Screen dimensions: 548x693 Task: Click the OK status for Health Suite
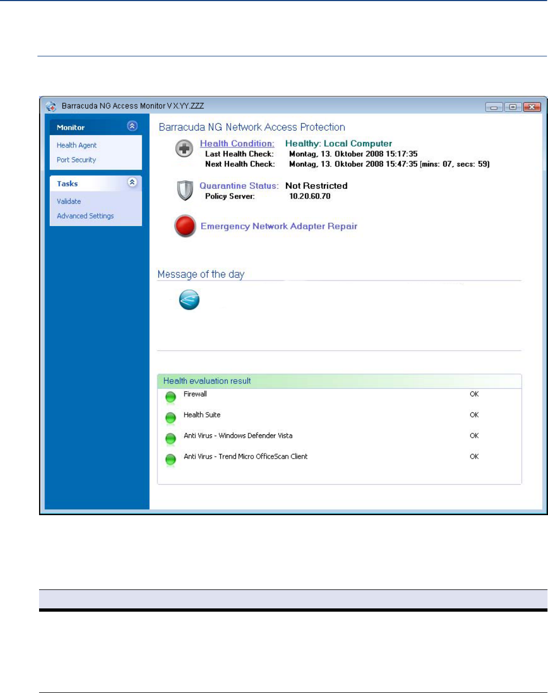point(474,415)
